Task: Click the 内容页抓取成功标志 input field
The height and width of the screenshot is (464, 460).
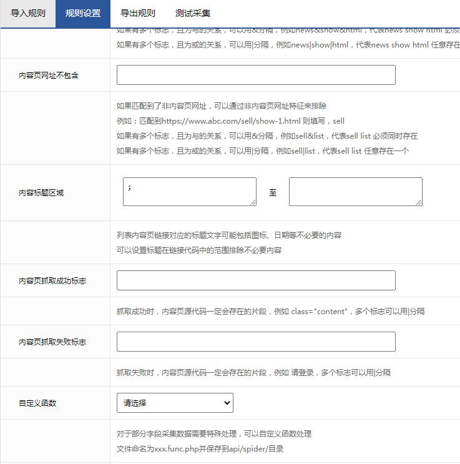Action: pos(256,280)
